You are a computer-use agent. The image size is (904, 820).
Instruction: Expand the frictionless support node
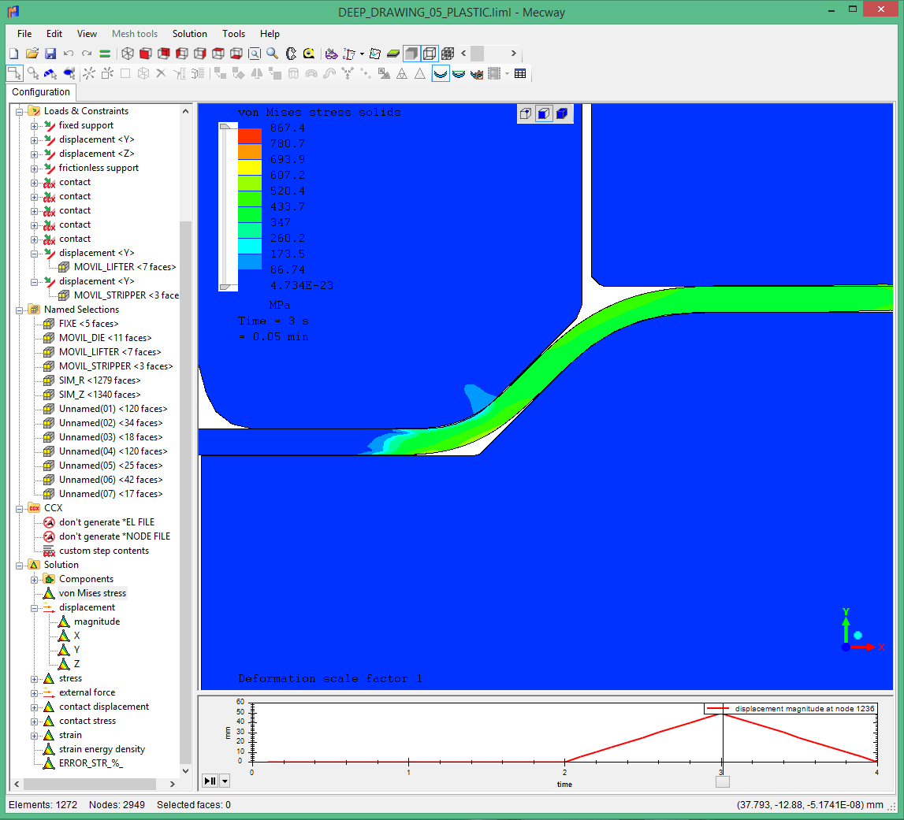pyautogui.click(x=35, y=169)
